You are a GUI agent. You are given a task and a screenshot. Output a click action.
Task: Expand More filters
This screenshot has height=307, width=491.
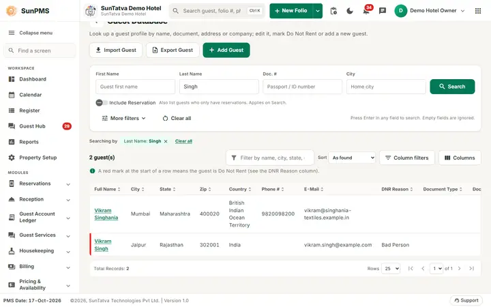(x=124, y=119)
